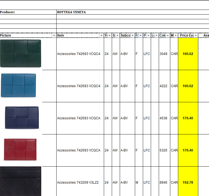Open the S (season) column filter dropdown
This screenshot has height=196, width=209.
118,35
